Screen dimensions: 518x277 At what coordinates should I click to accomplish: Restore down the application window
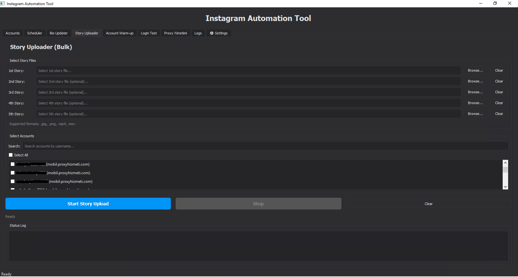[495, 4]
